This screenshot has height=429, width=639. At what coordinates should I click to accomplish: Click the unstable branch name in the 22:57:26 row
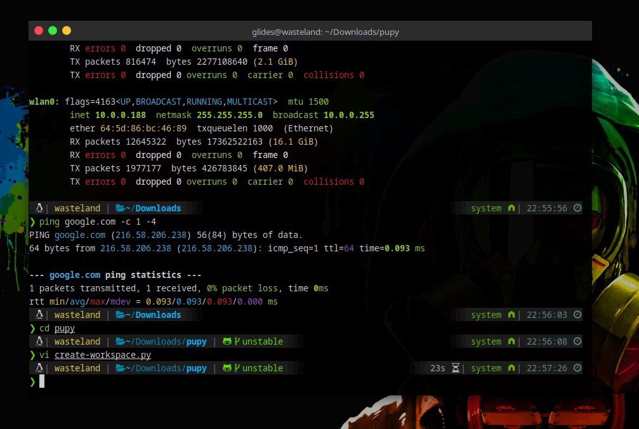[263, 368]
